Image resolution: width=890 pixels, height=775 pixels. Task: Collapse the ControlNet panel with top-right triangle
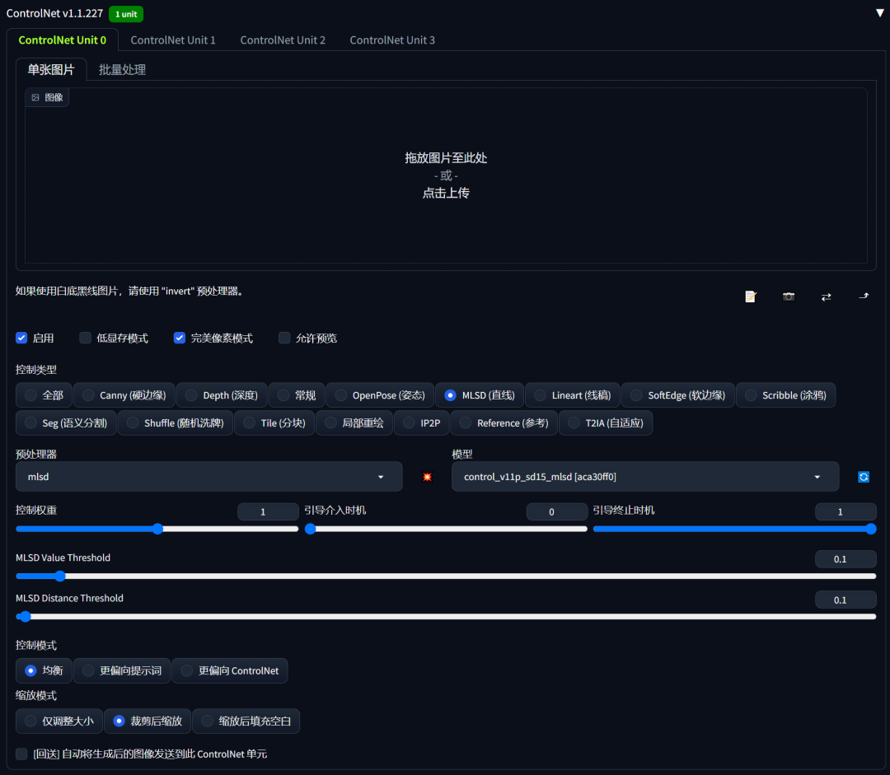click(879, 12)
